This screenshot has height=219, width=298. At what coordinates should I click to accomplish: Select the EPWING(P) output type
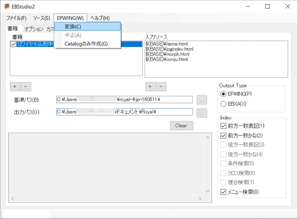coord(223,94)
